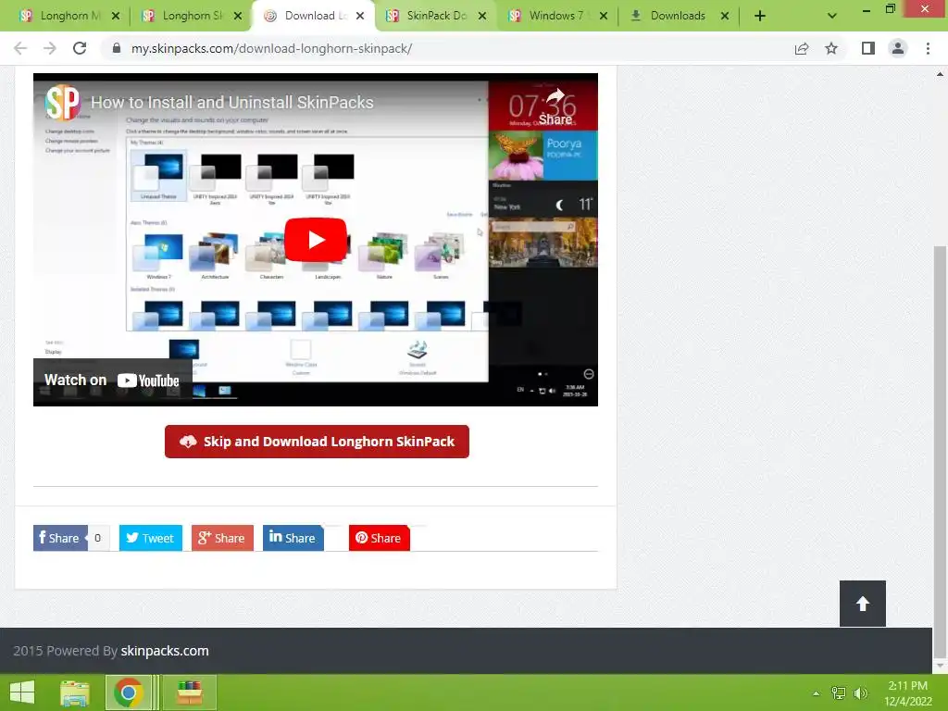This screenshot has height=711, width=948.
Task: Close the Longhorn Sk tab
Action: pos(238,16)
